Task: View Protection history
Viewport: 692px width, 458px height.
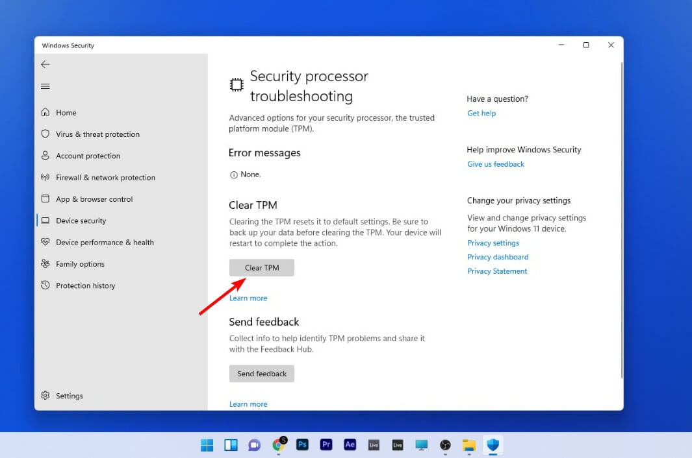Action: pyautogui.click(x=84, y=285)
